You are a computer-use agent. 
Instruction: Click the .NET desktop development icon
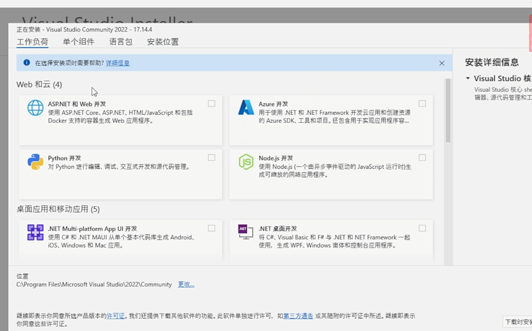(x=245, y=232)
